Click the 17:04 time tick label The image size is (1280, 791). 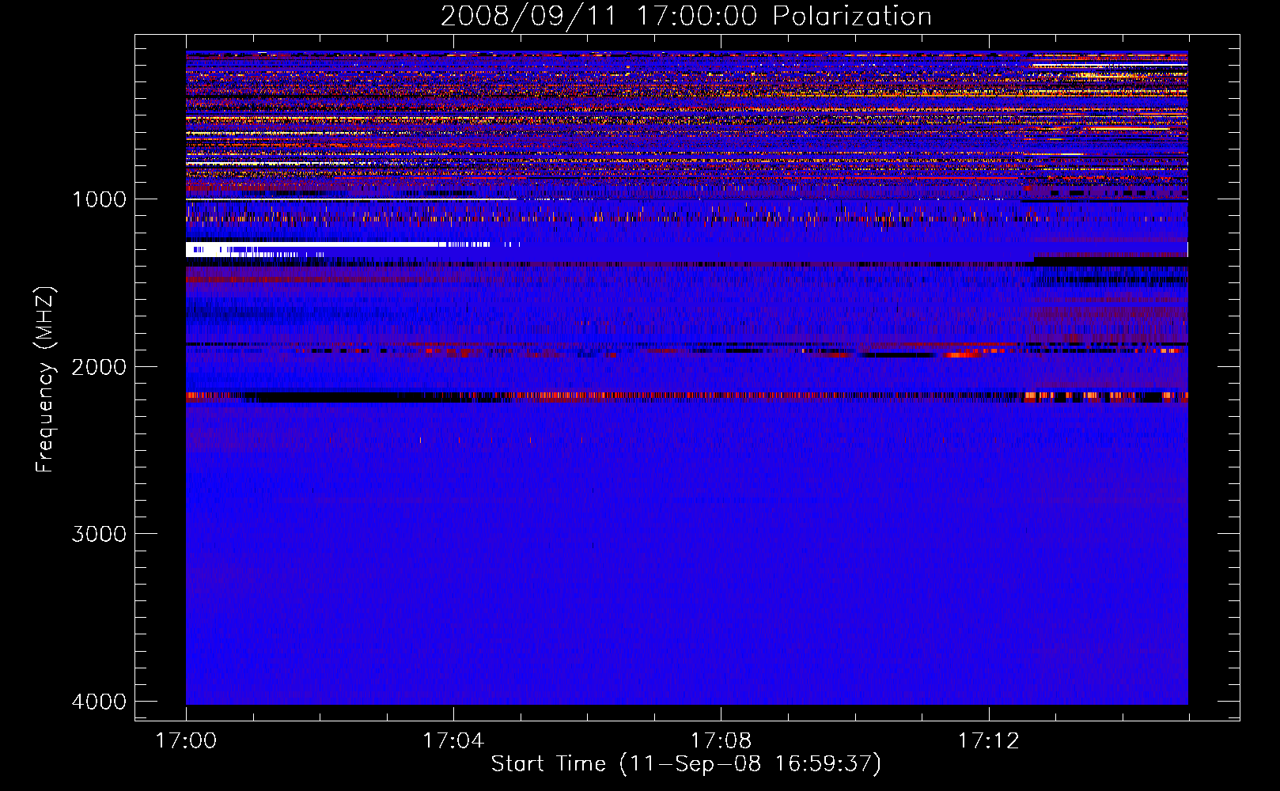tap(453, 741)
